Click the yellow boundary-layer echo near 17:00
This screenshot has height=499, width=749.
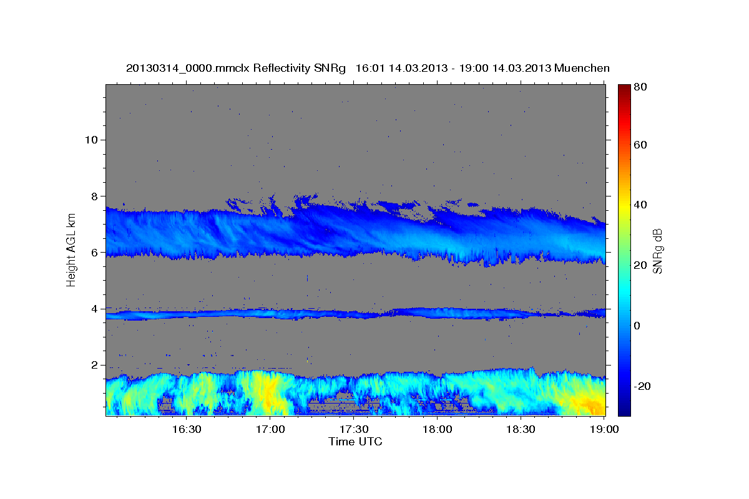coord(268,393)
